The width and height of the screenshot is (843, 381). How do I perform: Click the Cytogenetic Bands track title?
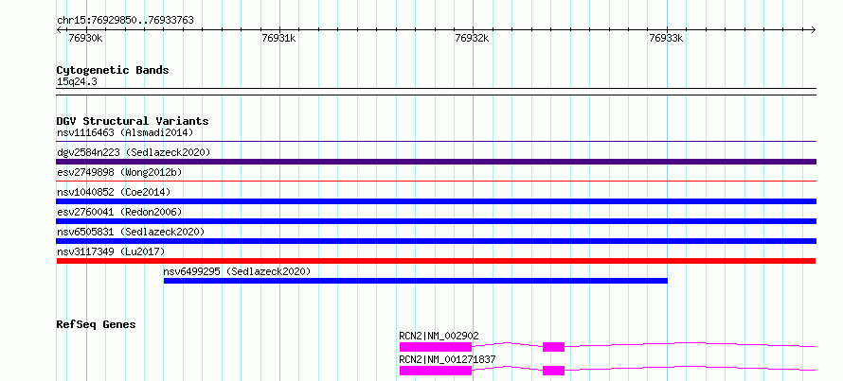pos(113,70)
